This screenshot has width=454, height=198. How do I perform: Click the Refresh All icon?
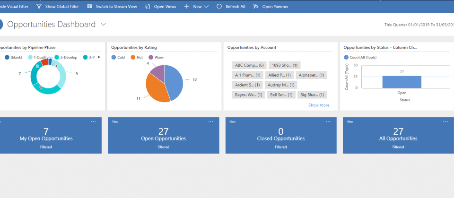tap(219, 7)
